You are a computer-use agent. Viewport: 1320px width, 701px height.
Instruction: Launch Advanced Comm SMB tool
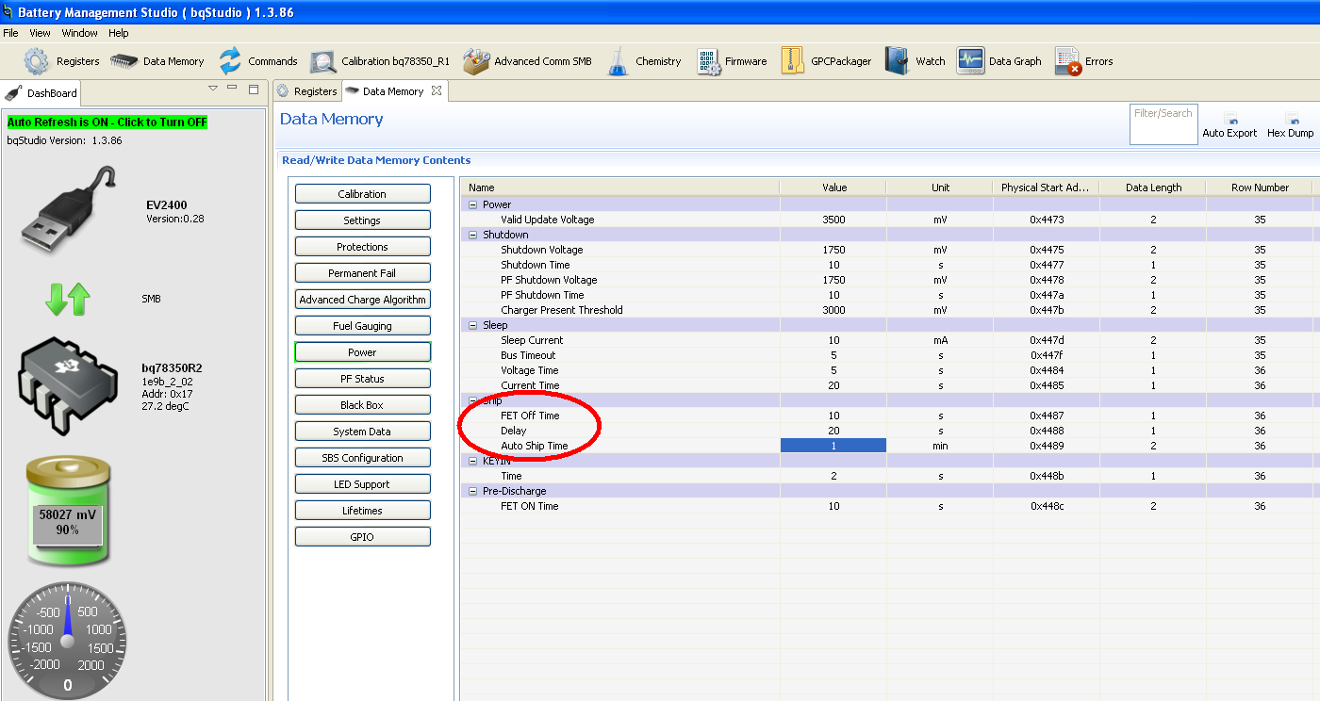527,61
